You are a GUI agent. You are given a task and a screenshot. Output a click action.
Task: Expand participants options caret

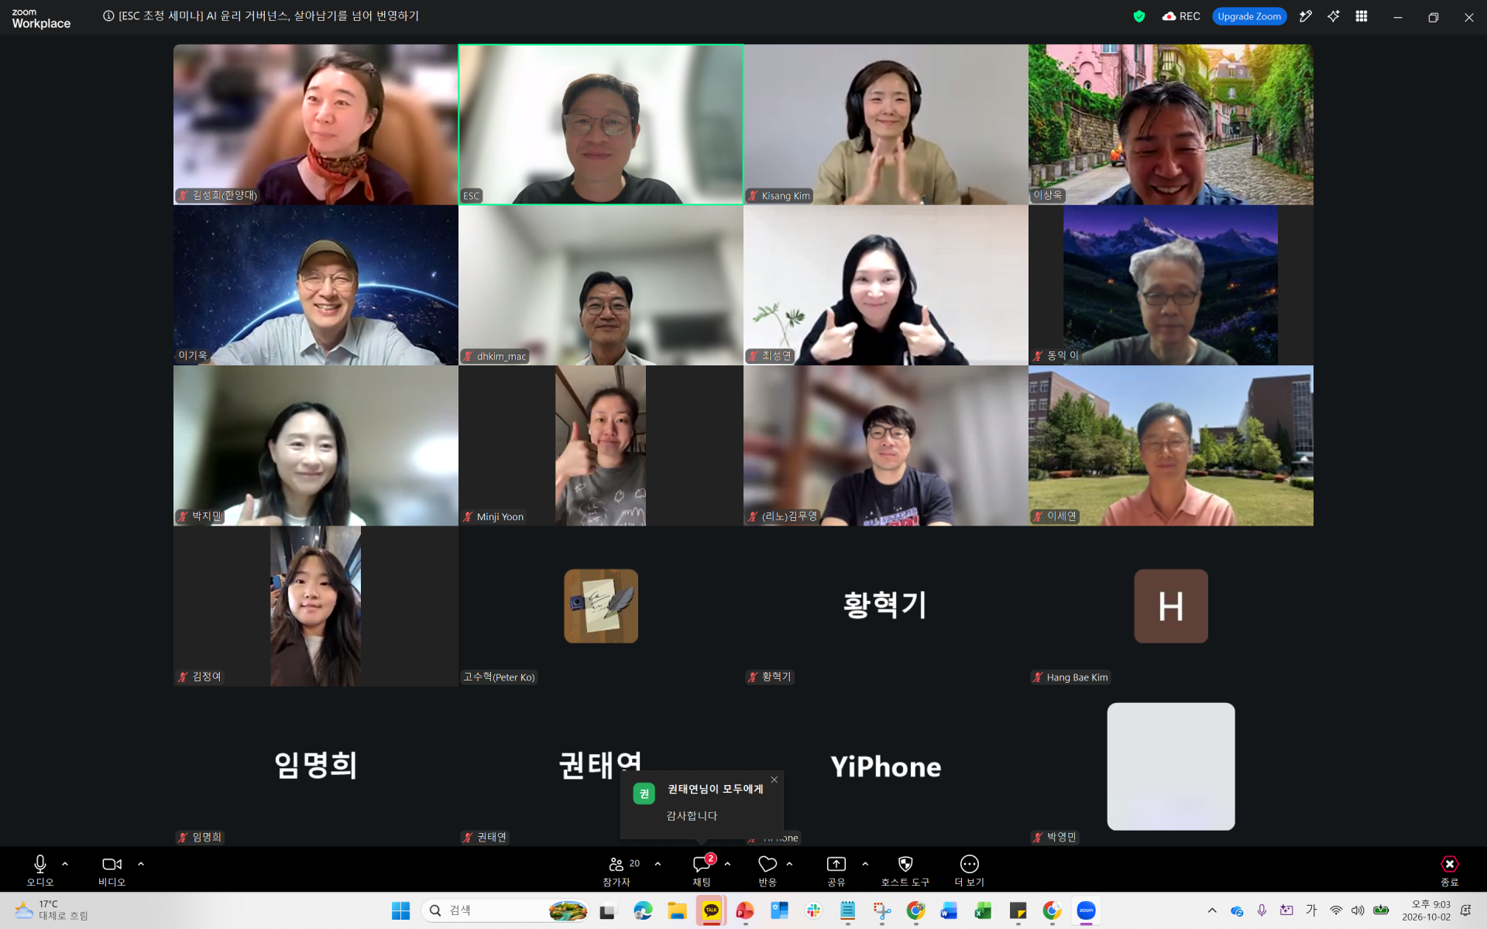tap(658, 864)
